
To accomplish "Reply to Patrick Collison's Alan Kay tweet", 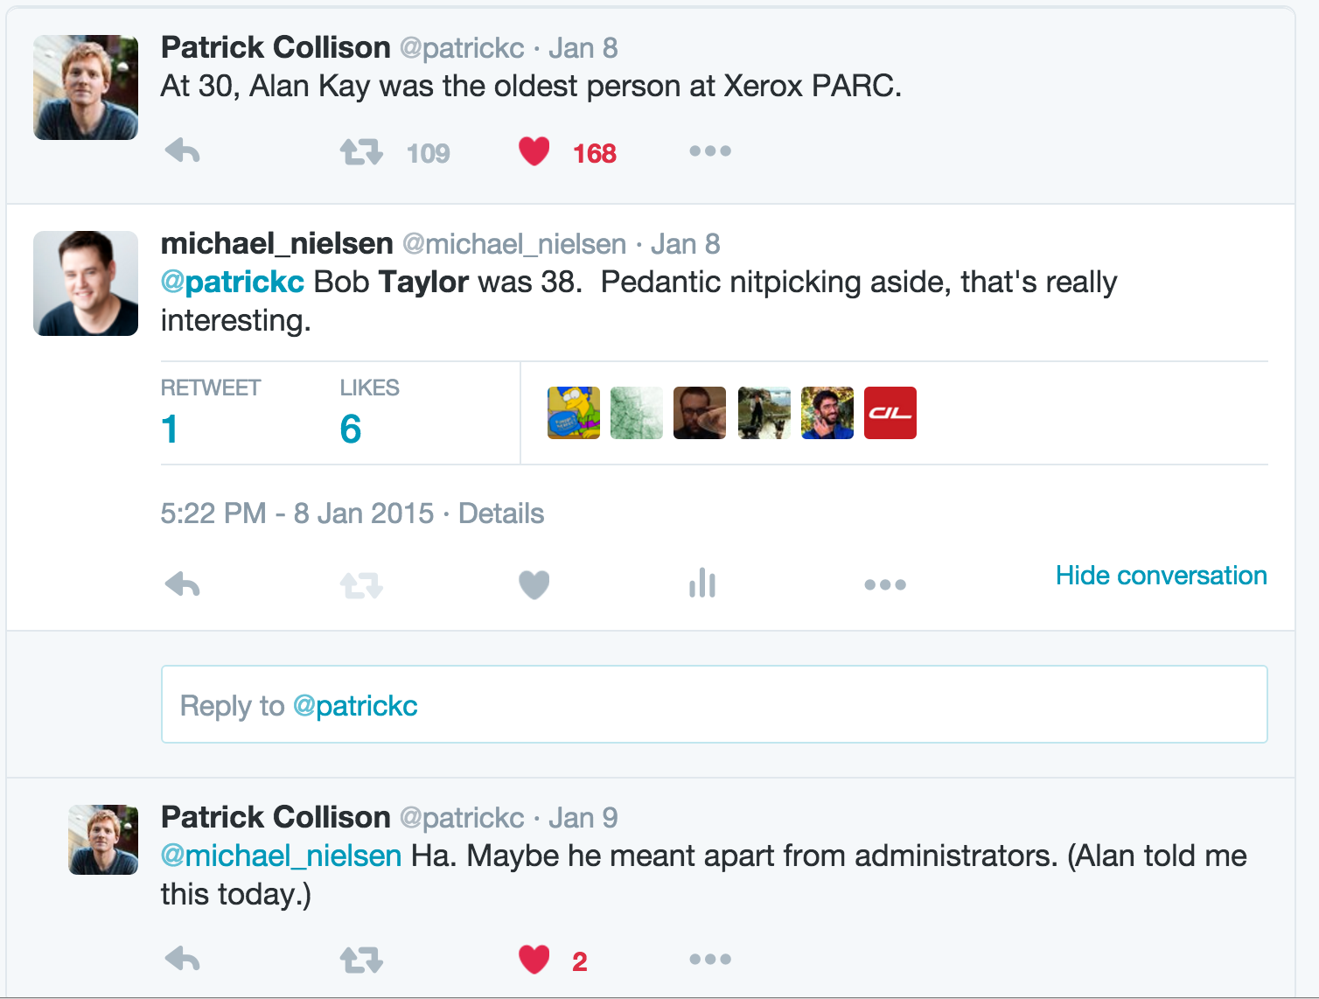I will tap(183, 151).
